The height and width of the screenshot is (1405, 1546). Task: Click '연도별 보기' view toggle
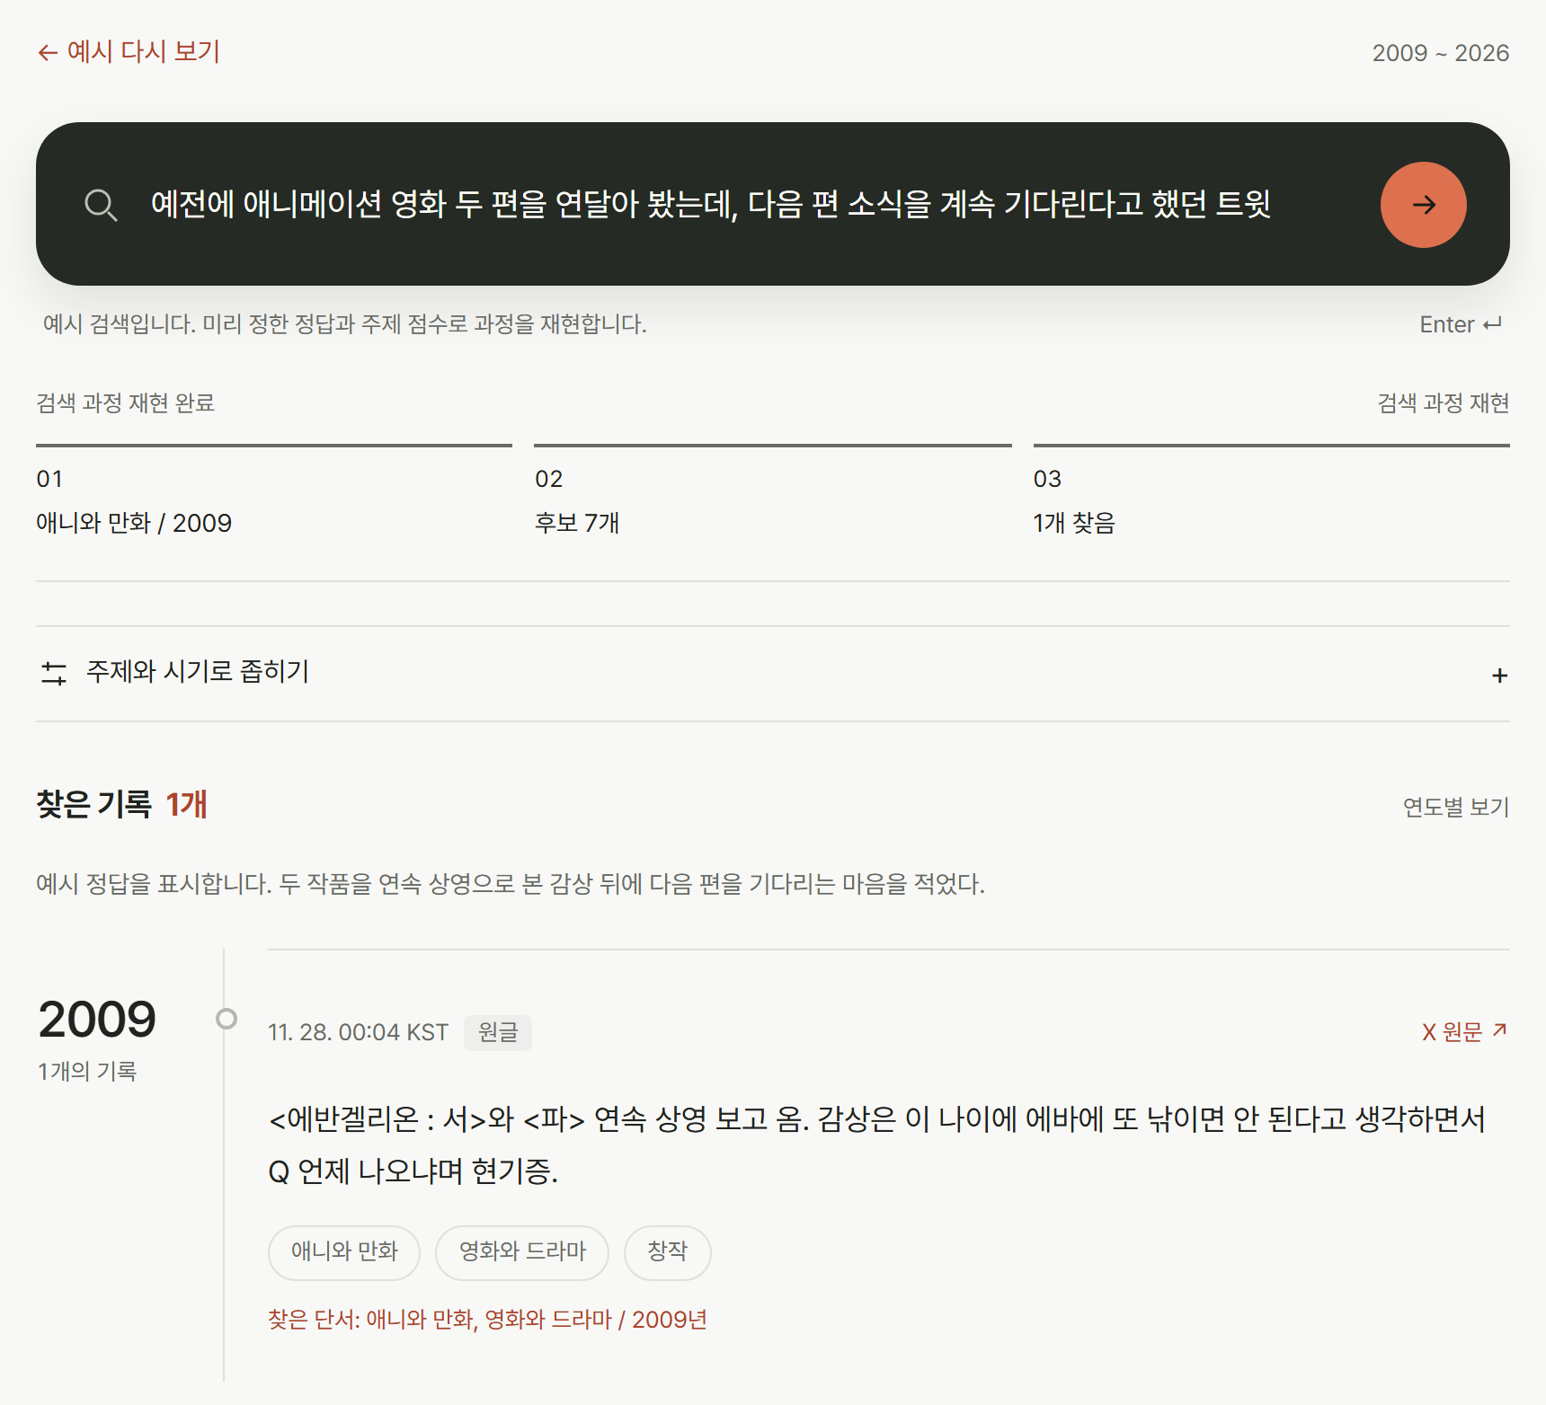[1455, 807]
